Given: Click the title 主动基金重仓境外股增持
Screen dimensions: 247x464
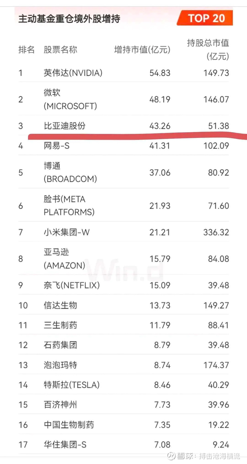Looking at the screenshot, I should click(69, 19).
